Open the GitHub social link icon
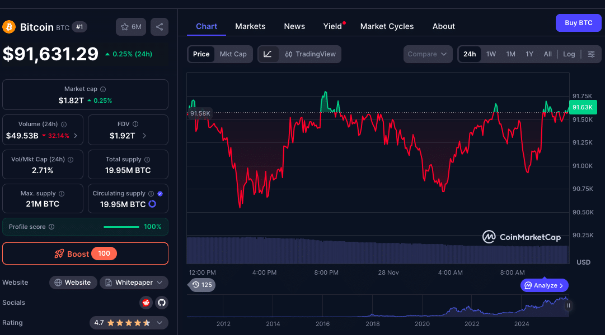 pyautogui.click(x=162, y=303)
